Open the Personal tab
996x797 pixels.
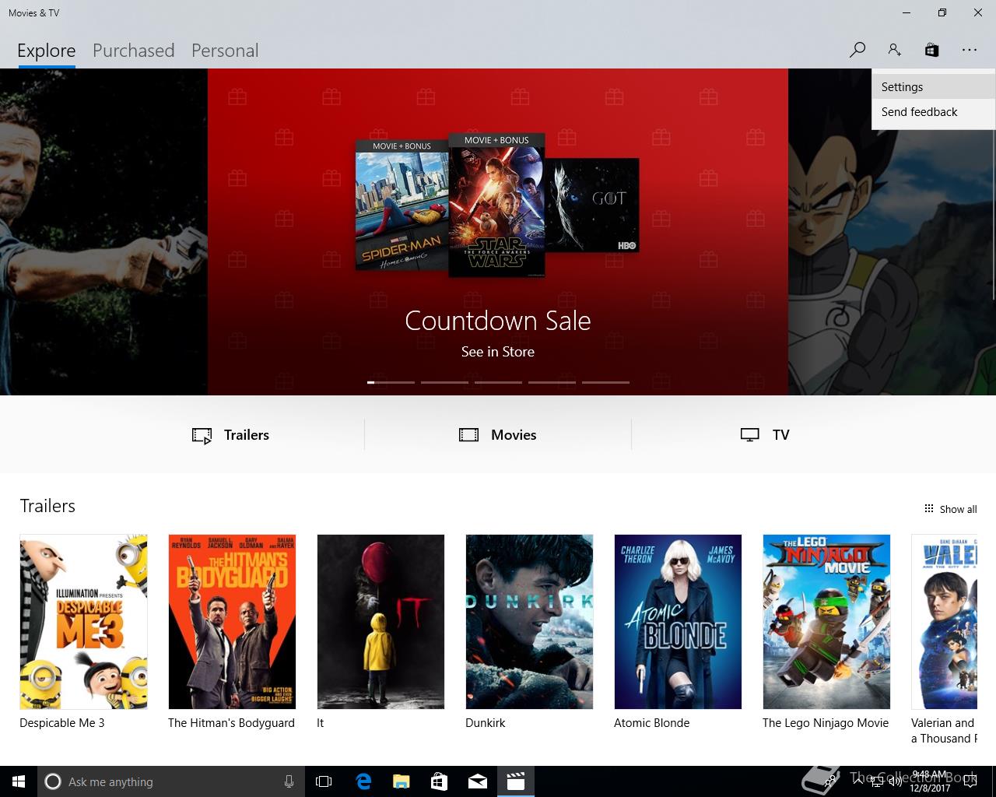(225, 51)
